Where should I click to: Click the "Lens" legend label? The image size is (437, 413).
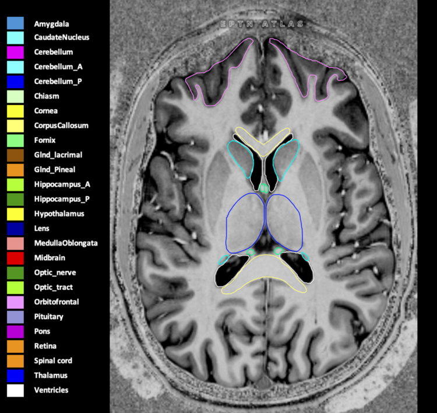click(x=41, y=229)
